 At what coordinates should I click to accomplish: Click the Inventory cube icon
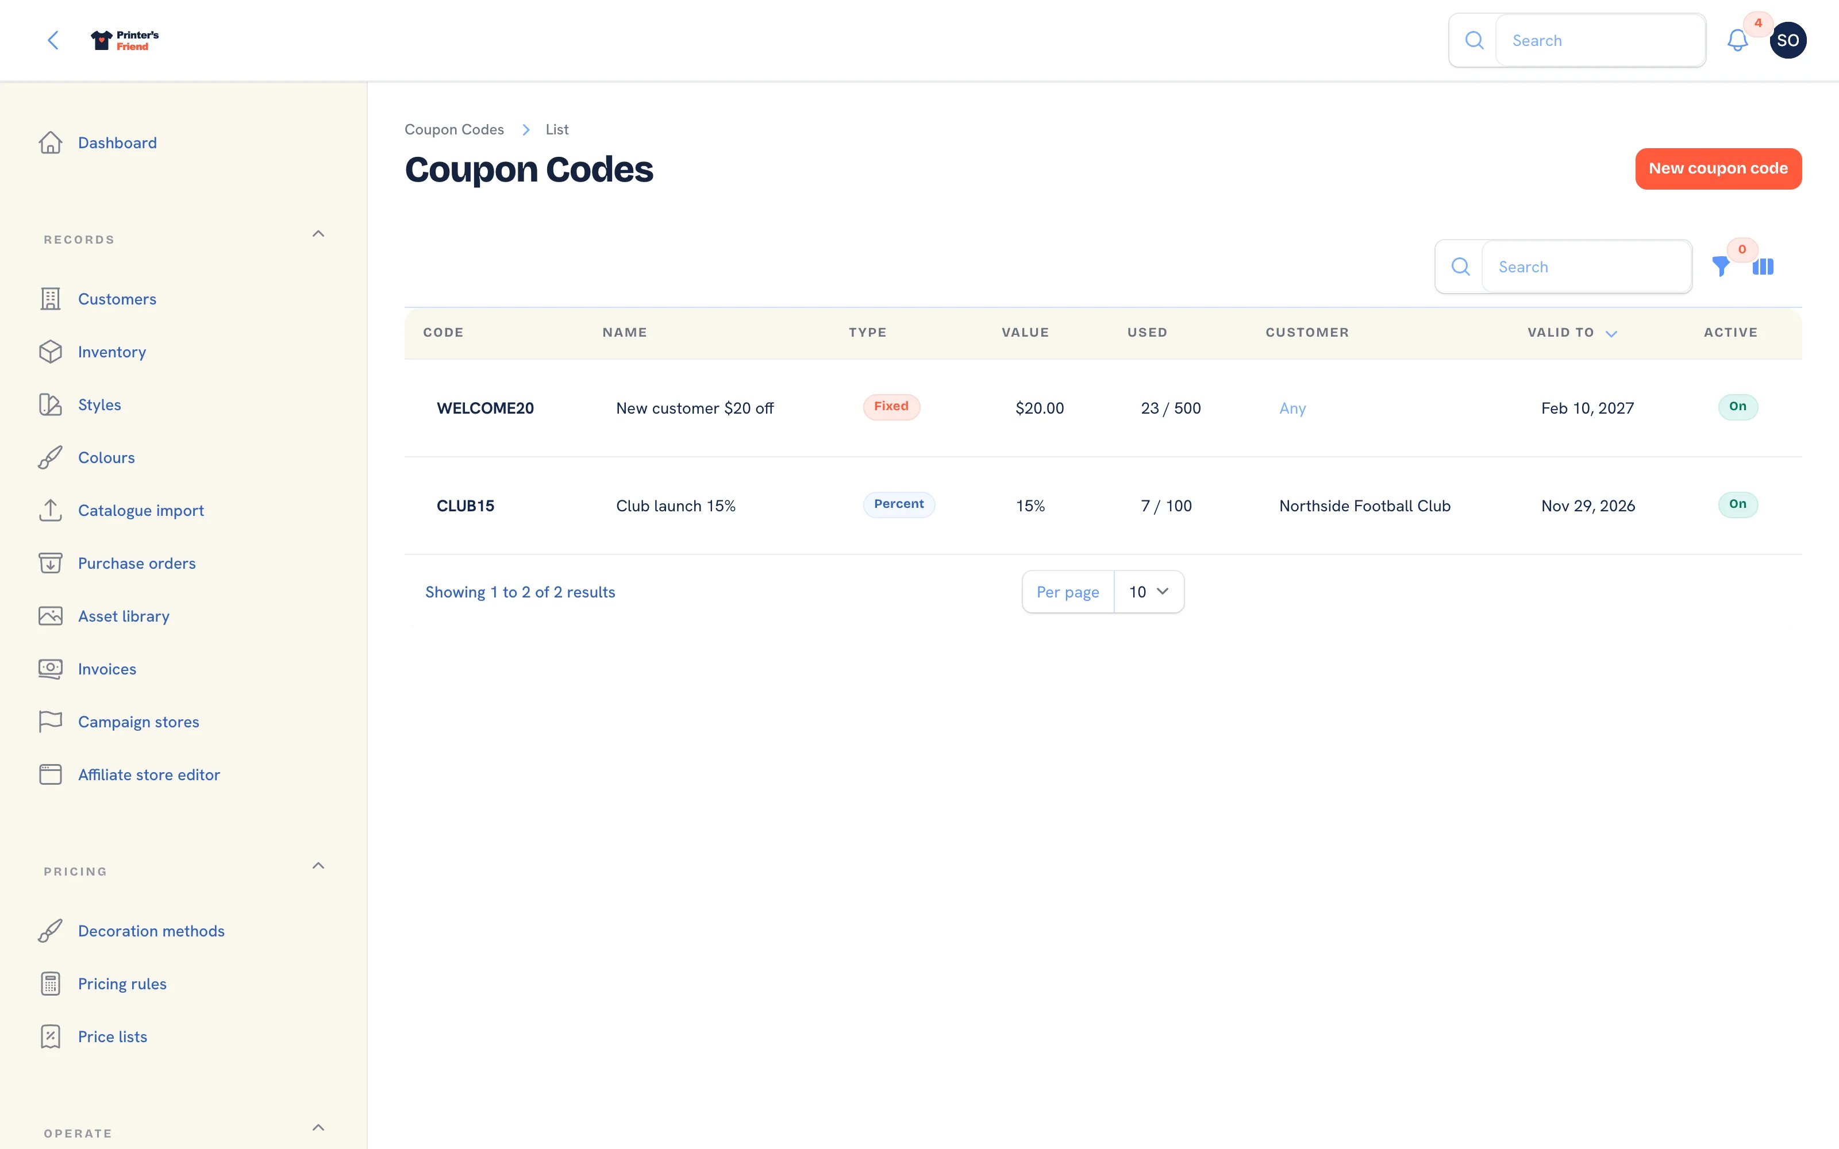click(50, 352)
